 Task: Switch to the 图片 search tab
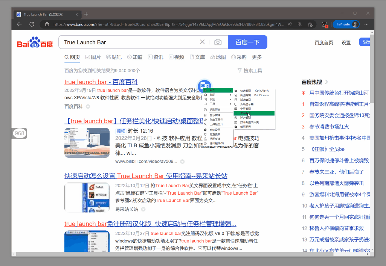(x=93, y=57)
